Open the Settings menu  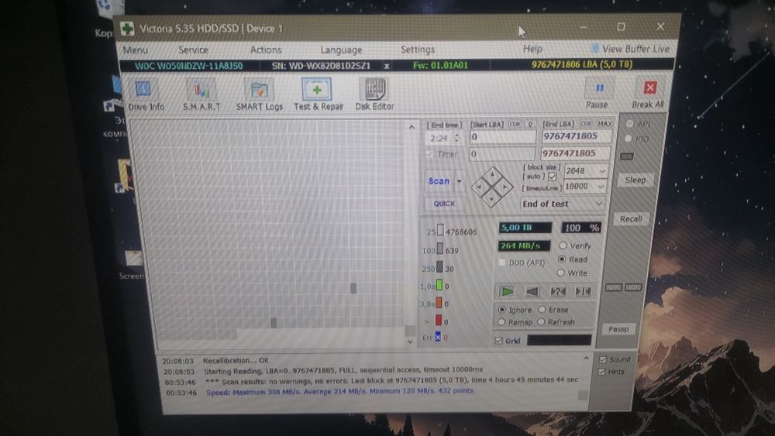coord(418,50)
